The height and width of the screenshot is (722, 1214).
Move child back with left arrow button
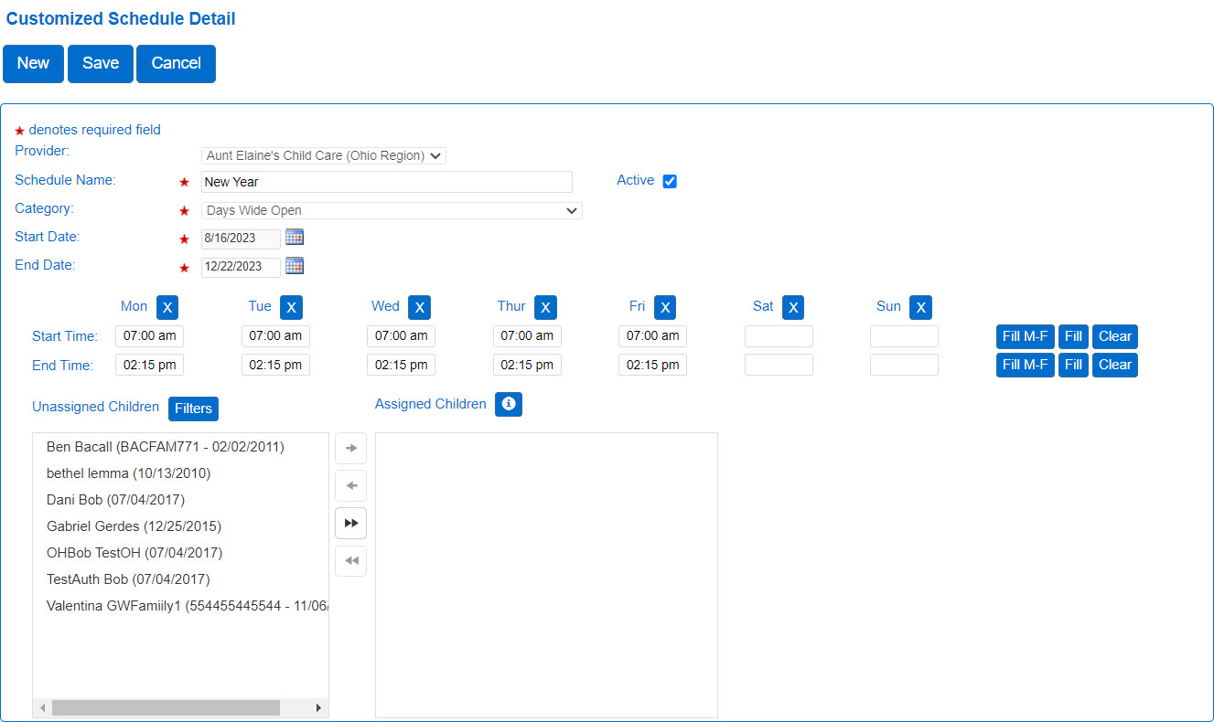pyautogui.click(x=350, y=485)
